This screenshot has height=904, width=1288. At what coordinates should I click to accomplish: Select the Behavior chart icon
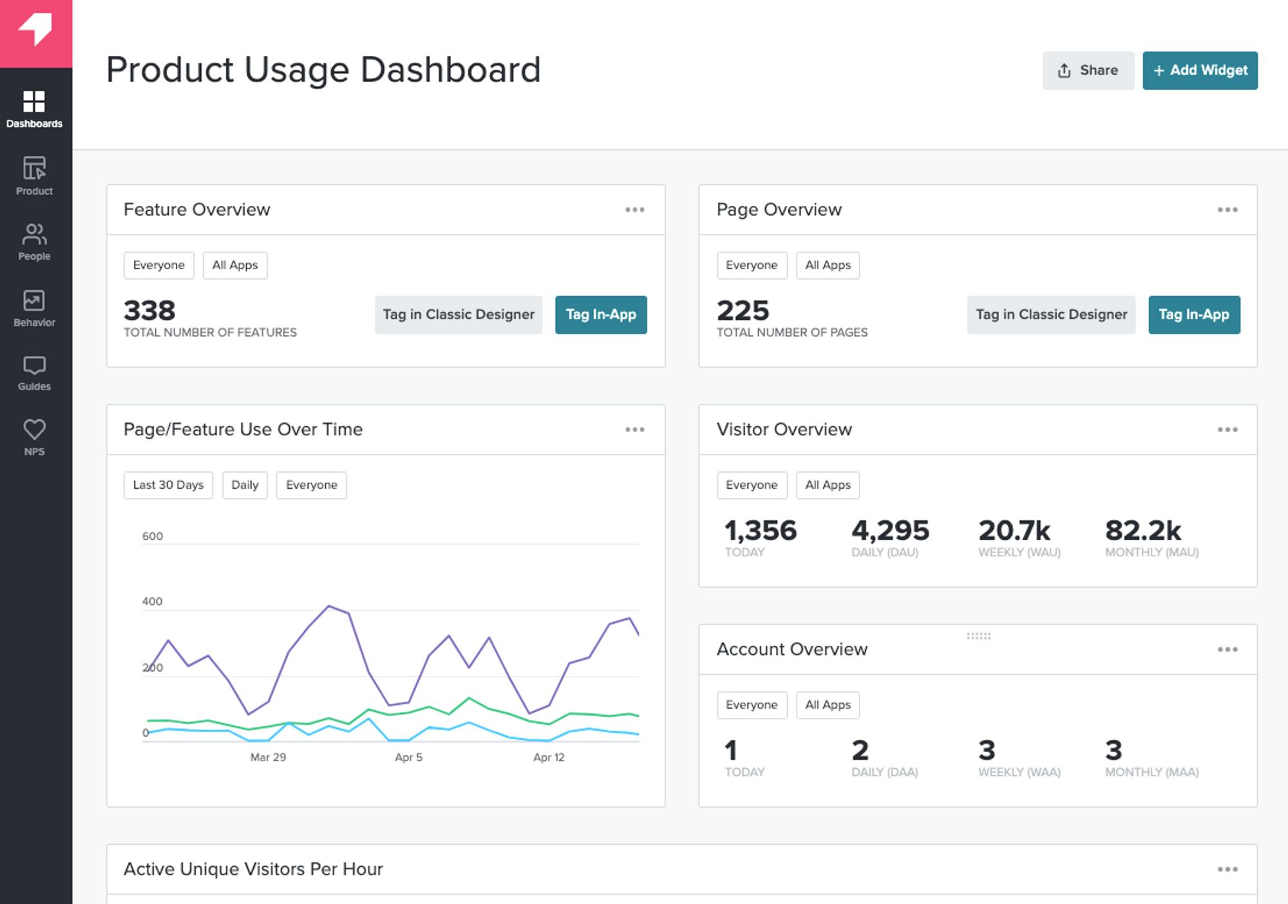(x=34, y=308)
